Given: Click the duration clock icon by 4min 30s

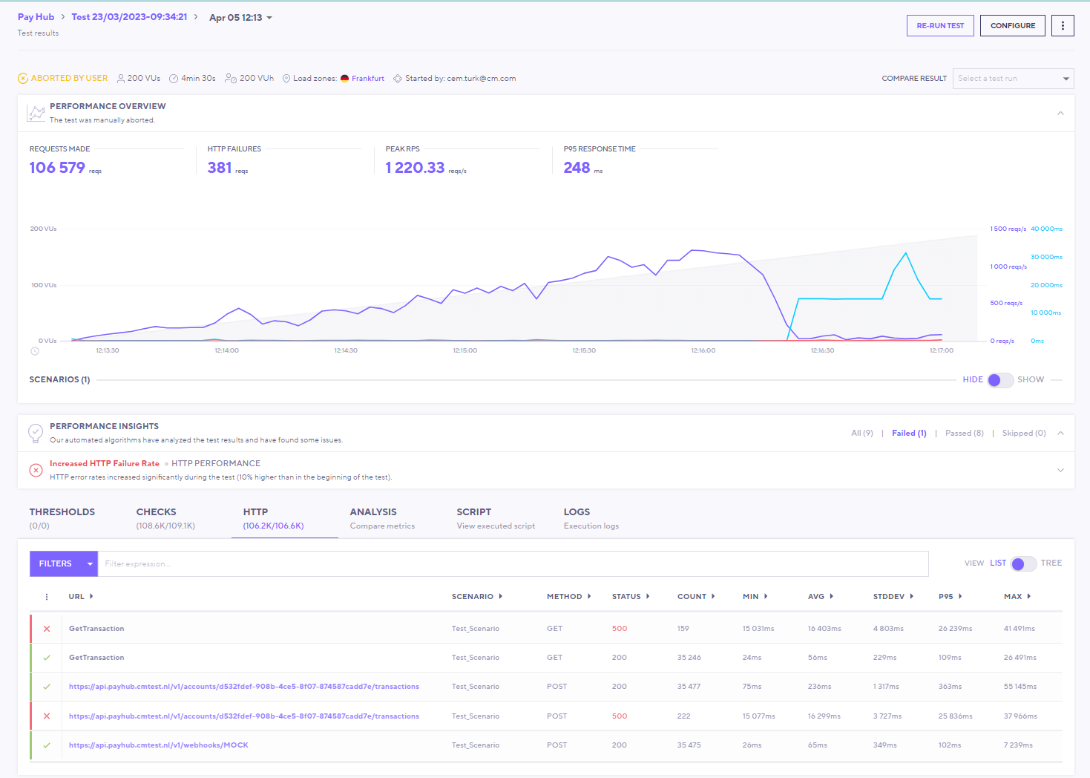Looking at the screenshot, I should pyautogui.click(x=174, y=79).
